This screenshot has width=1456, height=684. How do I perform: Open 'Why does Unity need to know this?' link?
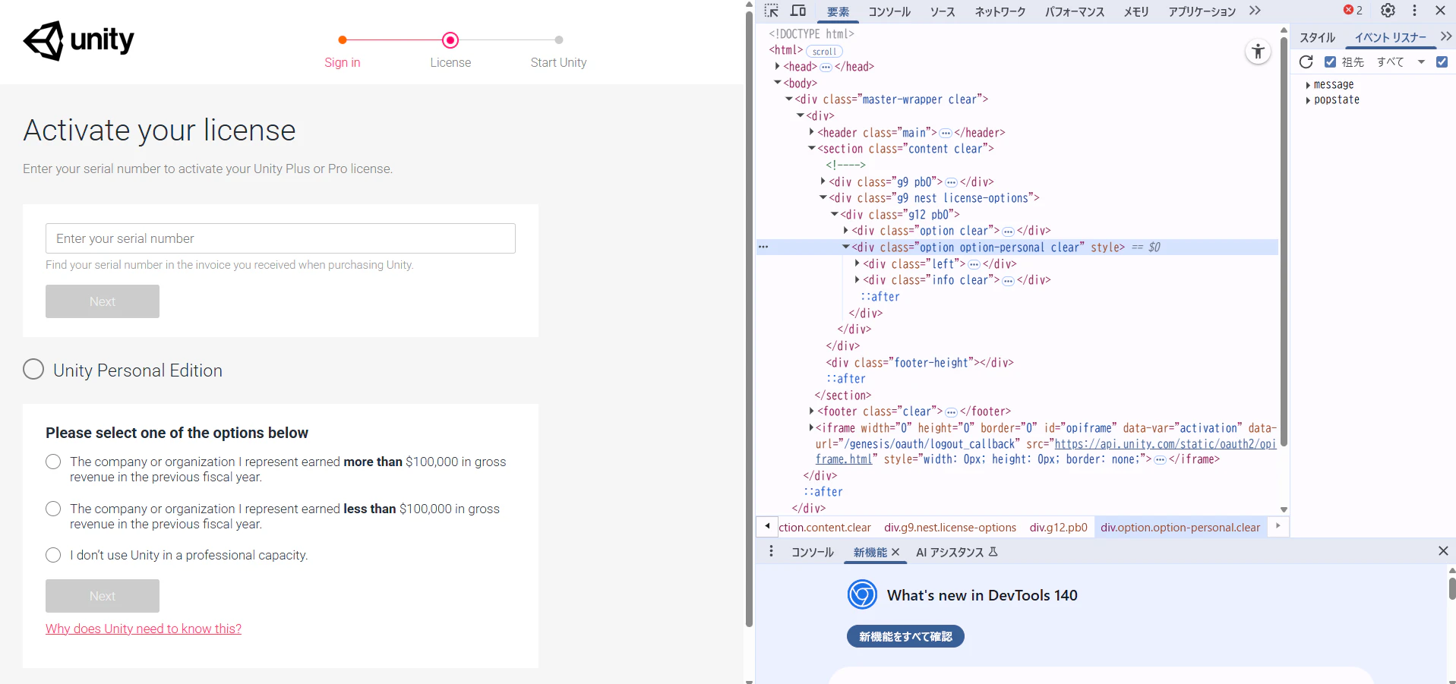click(x=144, y=629)
